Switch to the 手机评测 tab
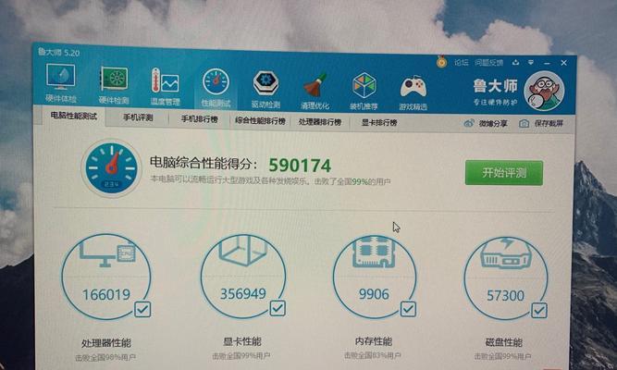 click(138, 117)
